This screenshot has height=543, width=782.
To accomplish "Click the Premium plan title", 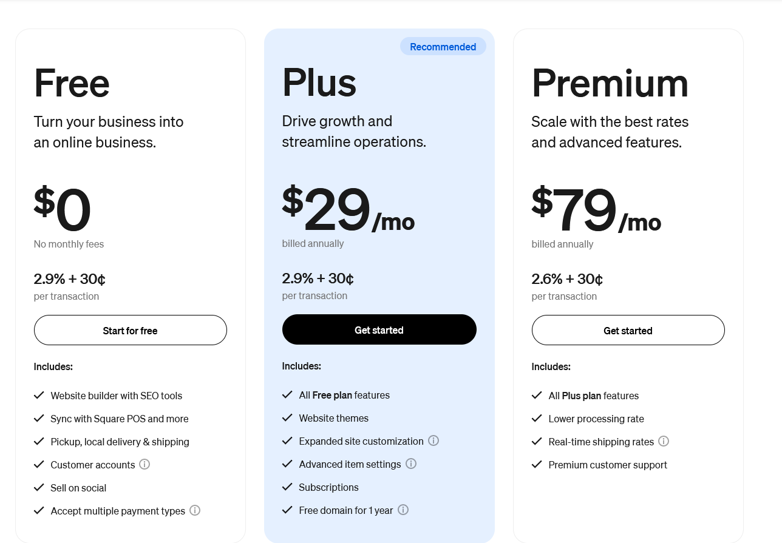I will (x=610, y=83).
